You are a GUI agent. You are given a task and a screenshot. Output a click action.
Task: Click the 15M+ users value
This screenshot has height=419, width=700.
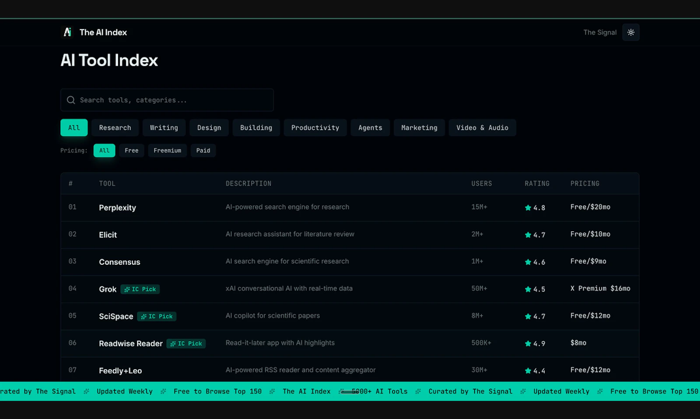[x=479, y=207]
